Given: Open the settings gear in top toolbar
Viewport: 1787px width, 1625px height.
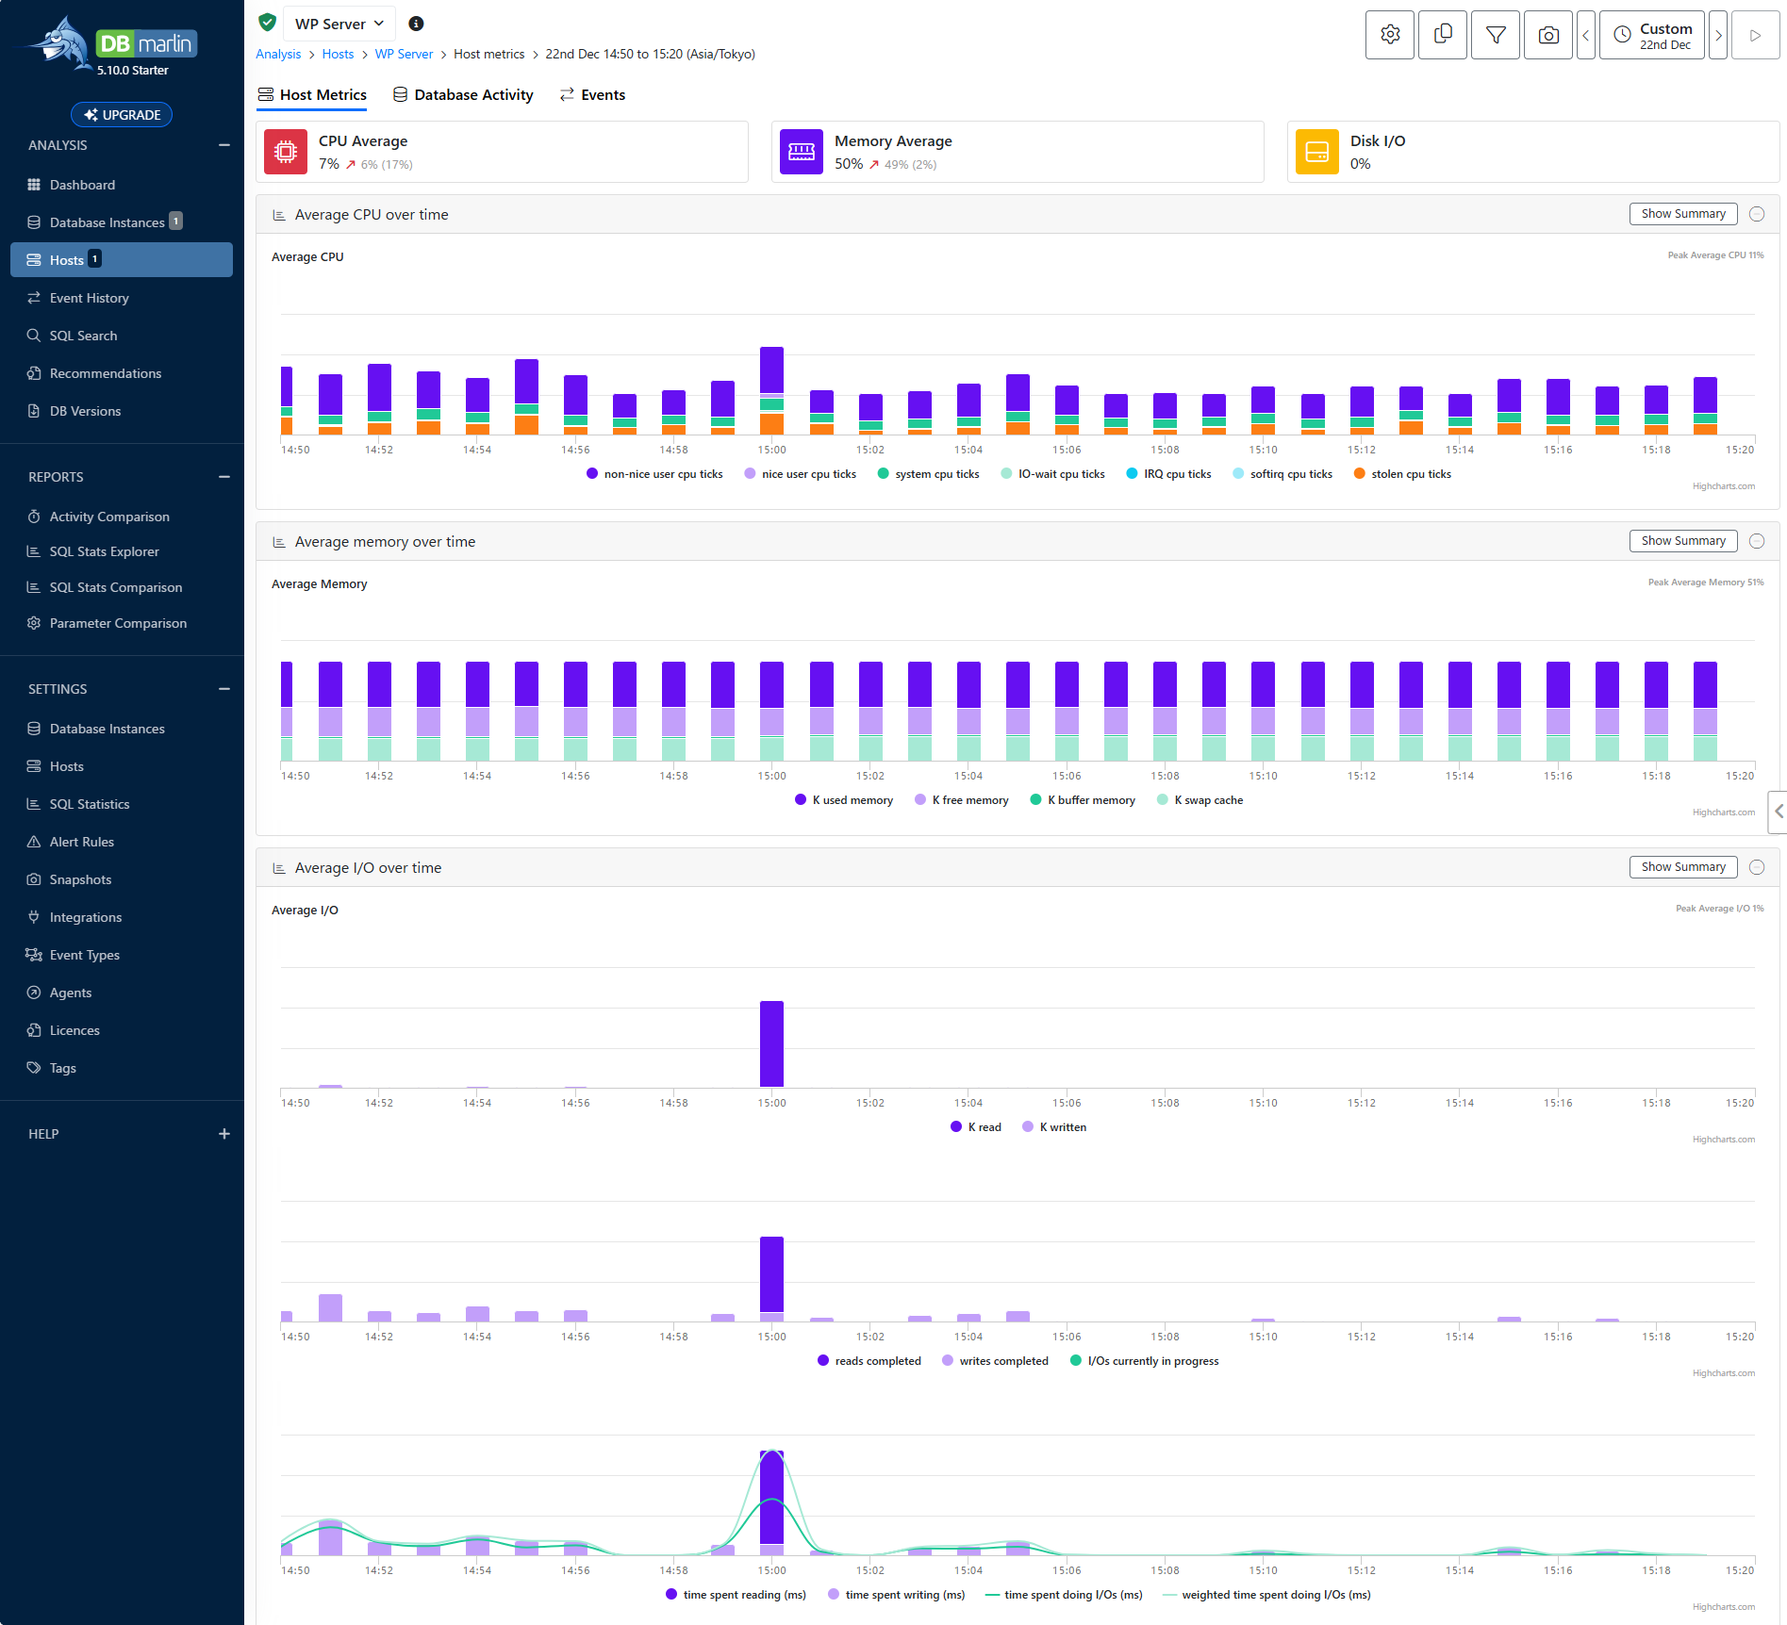Looking at the screenshot, I should click(x=1389, y=35).
